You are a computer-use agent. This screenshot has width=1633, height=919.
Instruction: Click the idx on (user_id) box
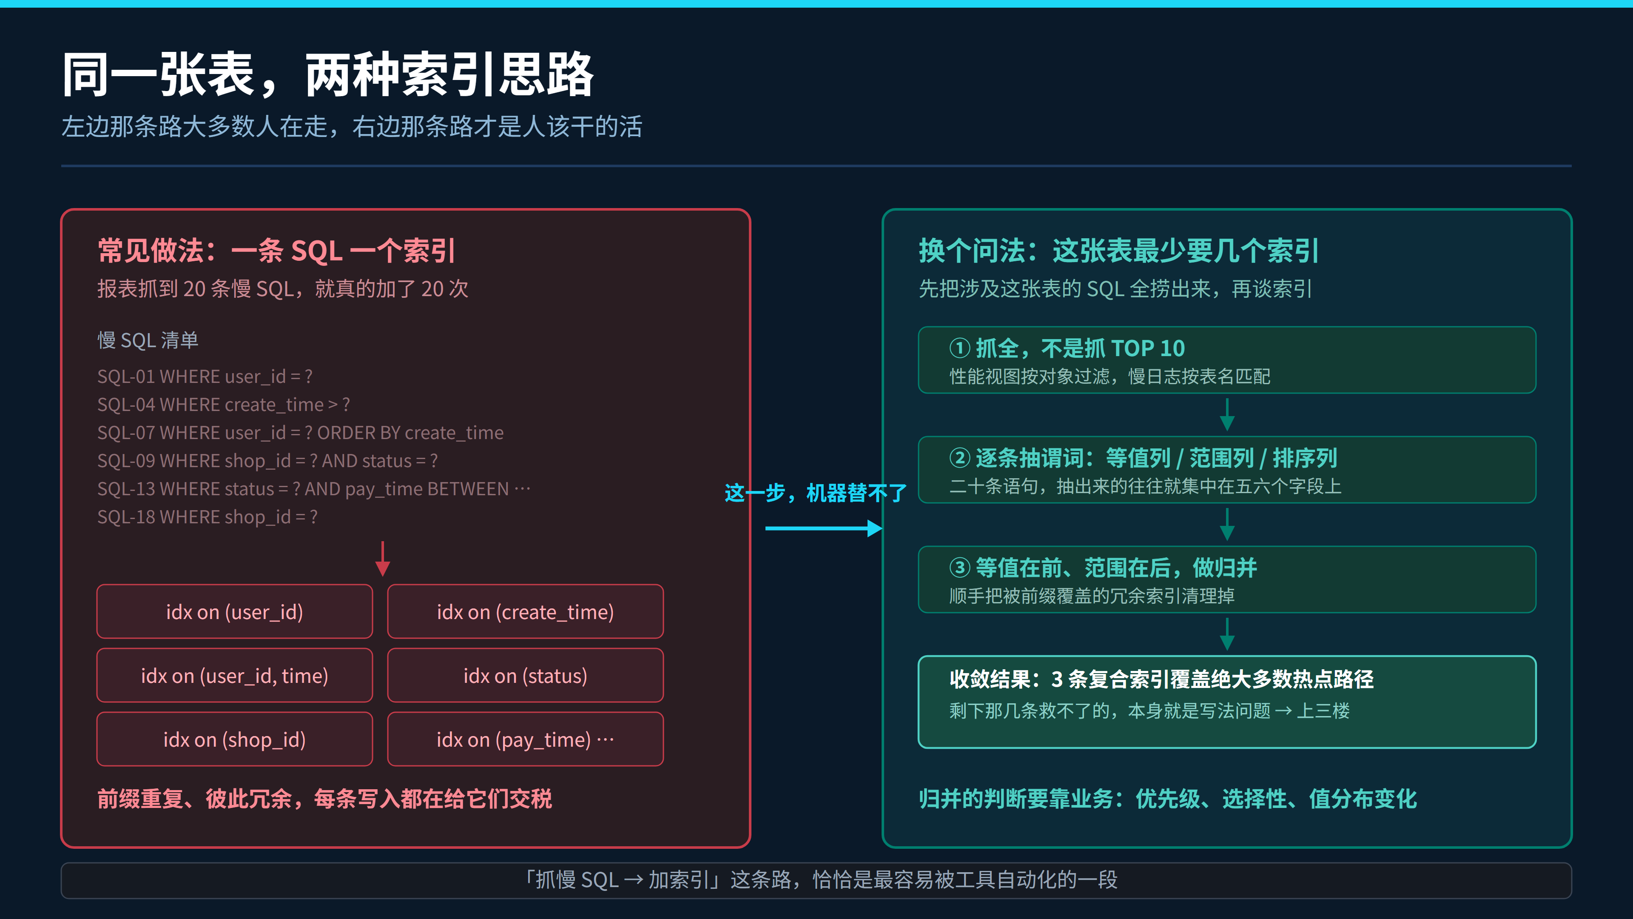tap(235, 611)
